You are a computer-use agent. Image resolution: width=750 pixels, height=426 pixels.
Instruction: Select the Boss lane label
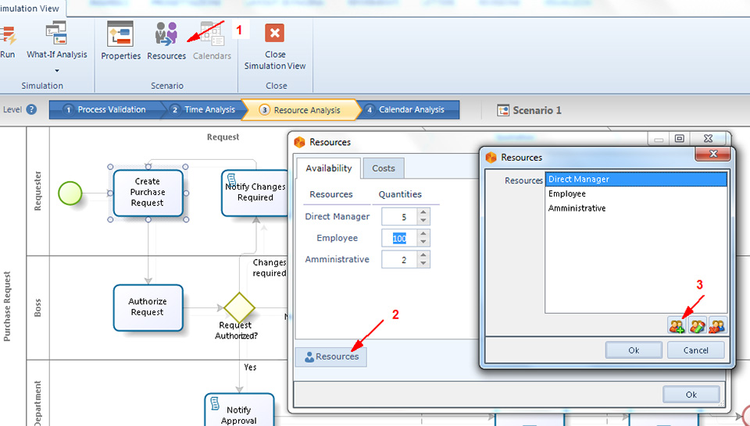[37, 308]
